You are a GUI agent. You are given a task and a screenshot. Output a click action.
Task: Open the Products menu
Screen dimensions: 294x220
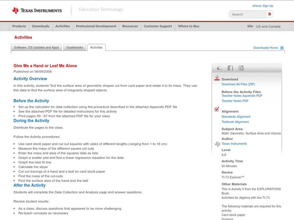[19, 26]
